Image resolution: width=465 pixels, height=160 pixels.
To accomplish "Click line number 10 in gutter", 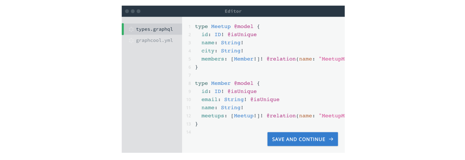I will [189, 100].
